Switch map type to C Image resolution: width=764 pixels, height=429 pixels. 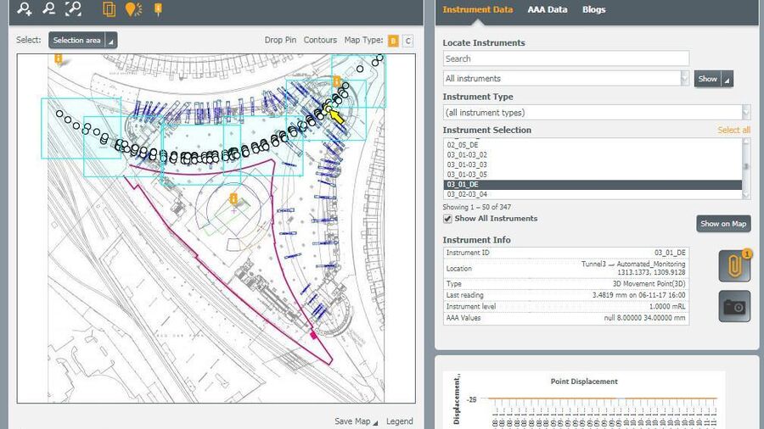coord(407,41)
